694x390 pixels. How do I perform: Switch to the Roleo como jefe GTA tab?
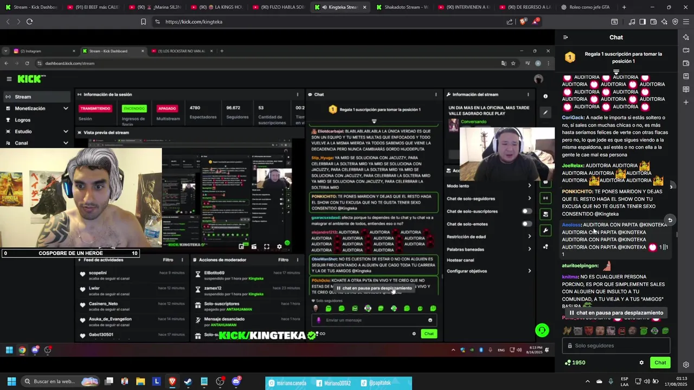tap(586, 7)
